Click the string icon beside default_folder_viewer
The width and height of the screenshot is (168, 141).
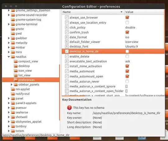click(67, 42)
